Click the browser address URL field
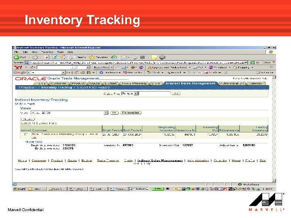 pos(137,63)
